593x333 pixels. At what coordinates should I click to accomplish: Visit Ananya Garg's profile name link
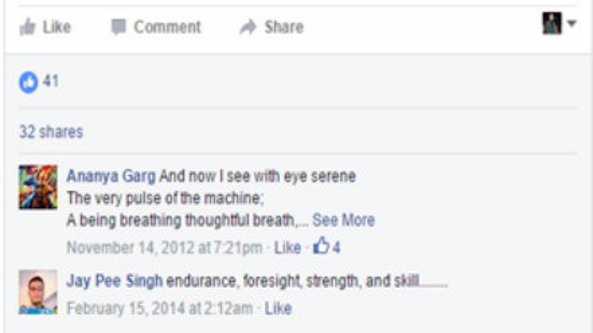(111, 176)
